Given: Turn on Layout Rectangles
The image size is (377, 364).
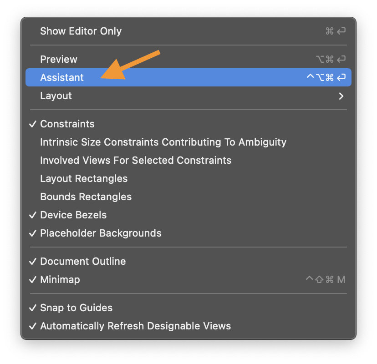Looking at the screenshot, I should pos(84,179).
